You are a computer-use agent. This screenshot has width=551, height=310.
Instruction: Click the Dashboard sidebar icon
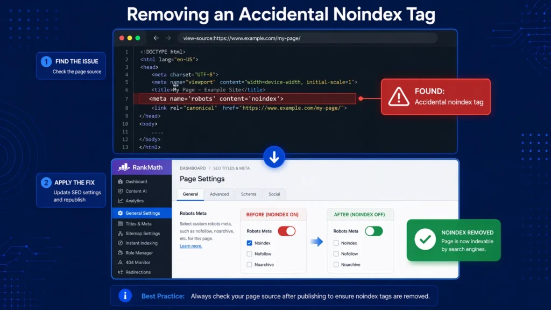pyautogui.click(x=121, y=182)
